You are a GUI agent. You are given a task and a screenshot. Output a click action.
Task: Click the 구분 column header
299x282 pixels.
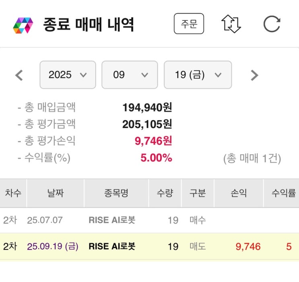(x=198, y=193)
